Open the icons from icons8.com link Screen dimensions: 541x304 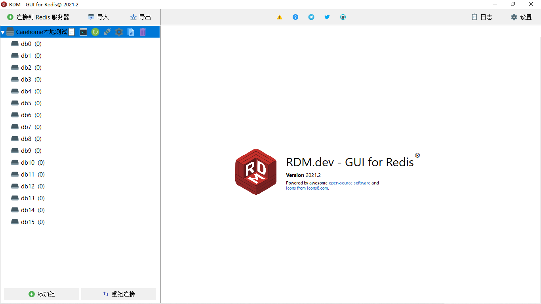(307, 188)
